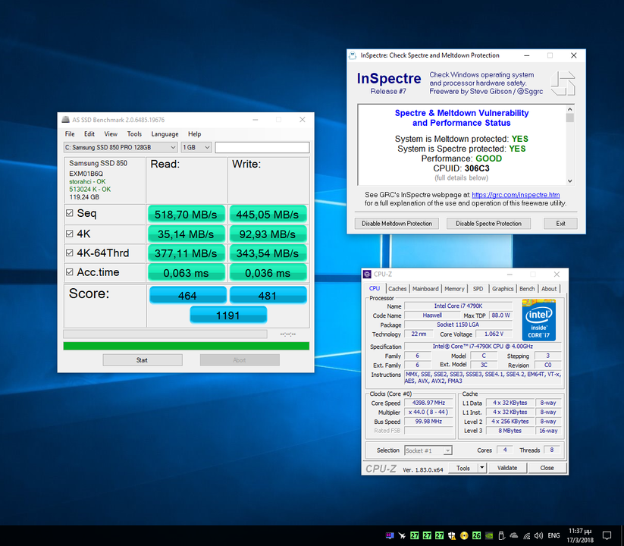The image size is (624, 546).
Task: Click the empty text field beside 1 GB dropdown
Action: pyautogui.click(x=262, y=147)
